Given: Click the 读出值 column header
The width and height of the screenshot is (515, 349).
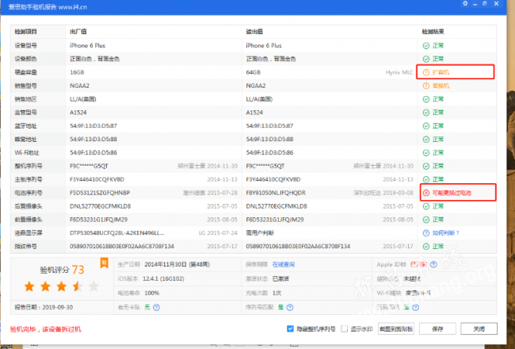Looking at the screenshot, I should tap(254, 32).
